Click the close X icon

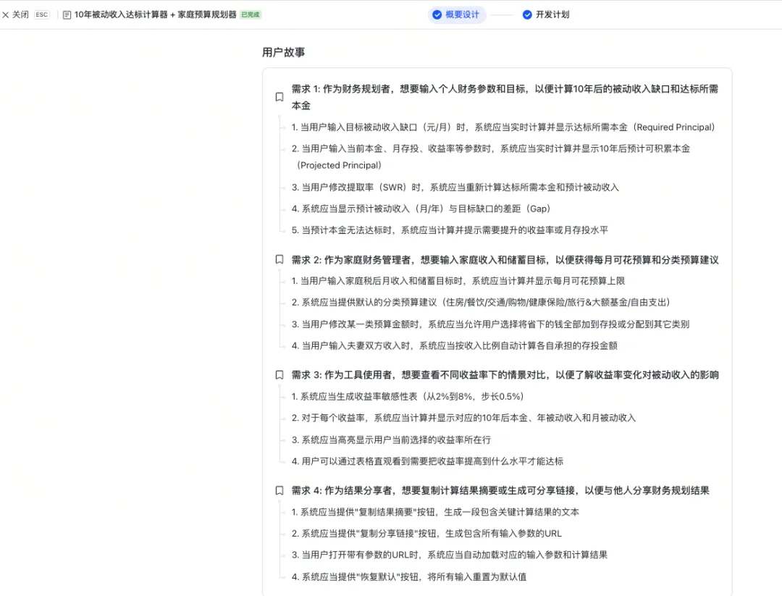6,15
